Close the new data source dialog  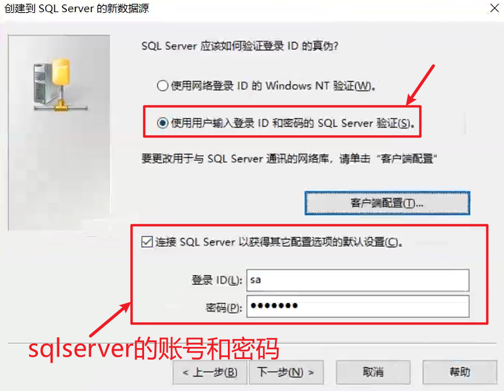(494, 8)
